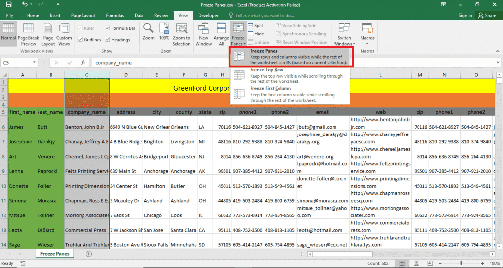Switch to Normal workbook view
Image resolution: width=503 pixels, height=268 pixels.
[8, 33]
